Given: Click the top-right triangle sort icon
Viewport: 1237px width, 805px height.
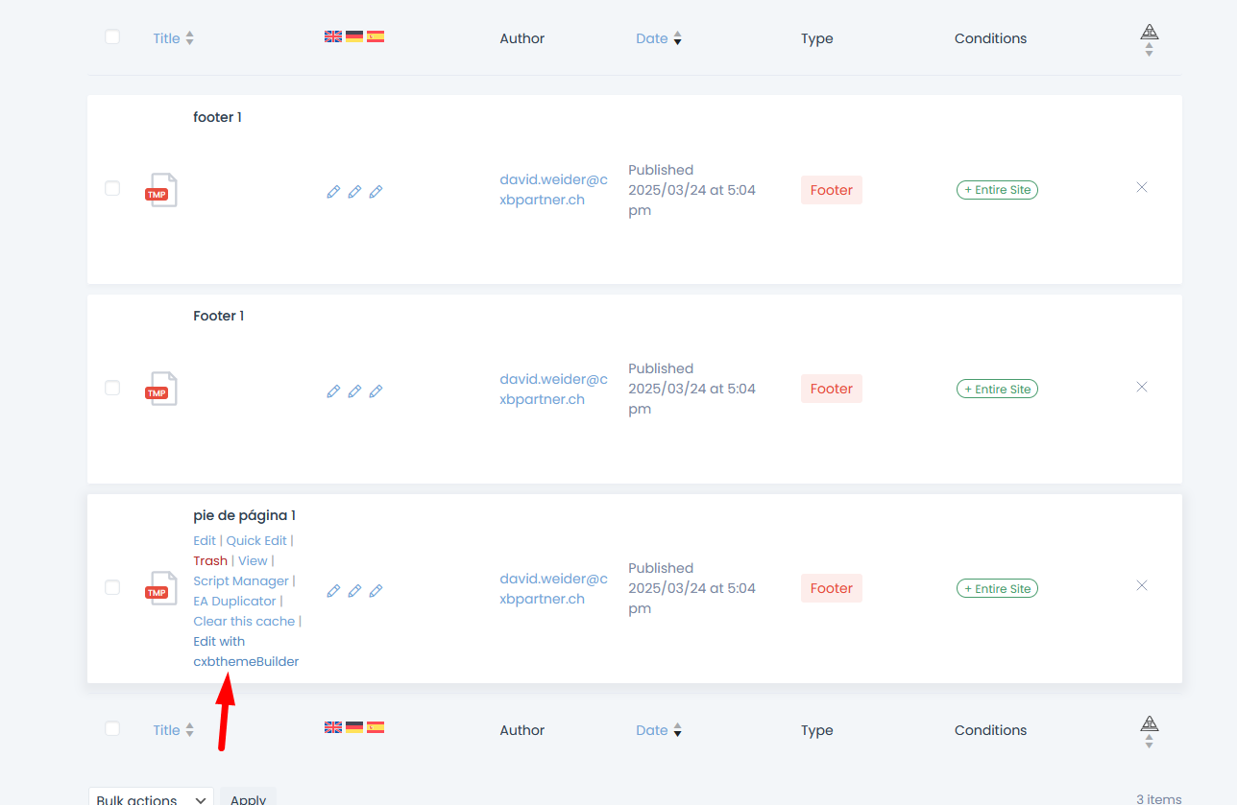Looking at the screenshot, I should (1149, 34).
